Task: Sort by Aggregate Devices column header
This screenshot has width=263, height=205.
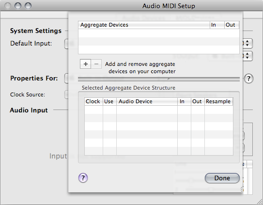Action: [144, 25]
